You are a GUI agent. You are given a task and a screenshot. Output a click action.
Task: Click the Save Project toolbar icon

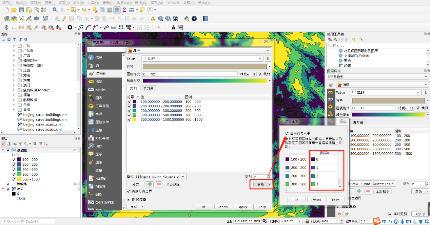tap(21, 10)
